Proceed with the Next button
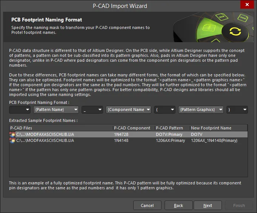The height and width of the screenshot is (213, 257). click(x=208, y=205)
